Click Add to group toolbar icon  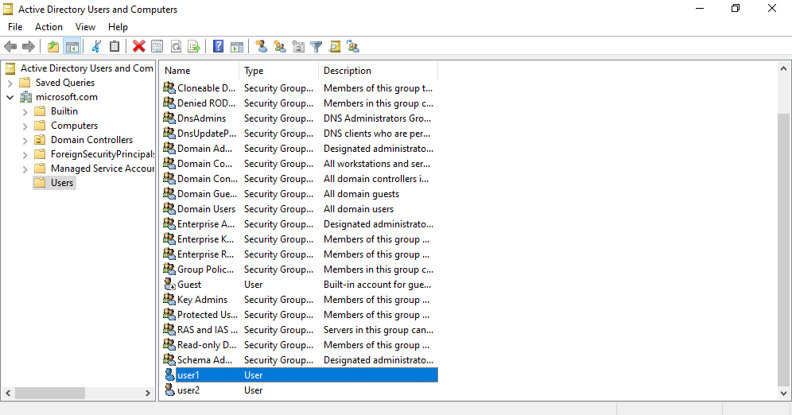(x=353, y=47)
